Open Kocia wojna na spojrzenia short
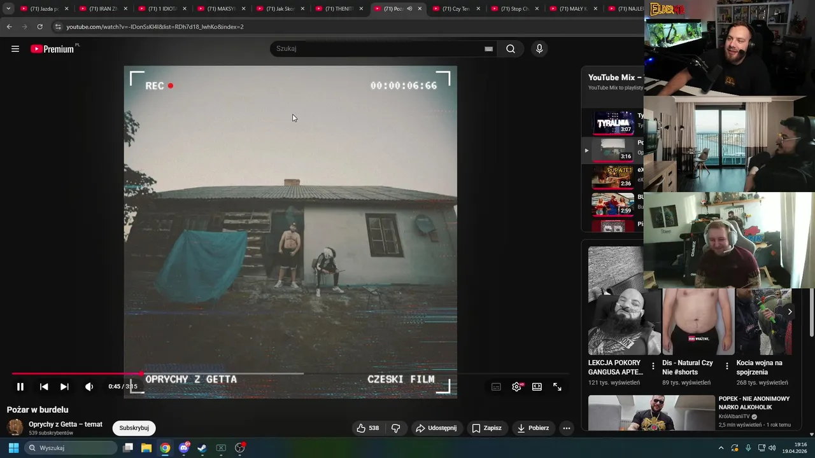The width and height of the screenshot is (815, 458). [x=763, y=322]
